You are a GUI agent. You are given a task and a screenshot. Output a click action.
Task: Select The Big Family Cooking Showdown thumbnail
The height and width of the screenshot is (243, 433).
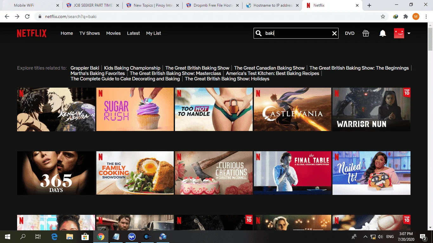[135, 173]
